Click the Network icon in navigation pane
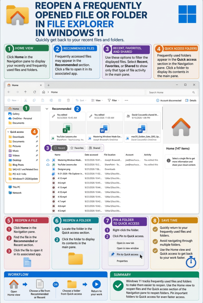 [10, 193]
